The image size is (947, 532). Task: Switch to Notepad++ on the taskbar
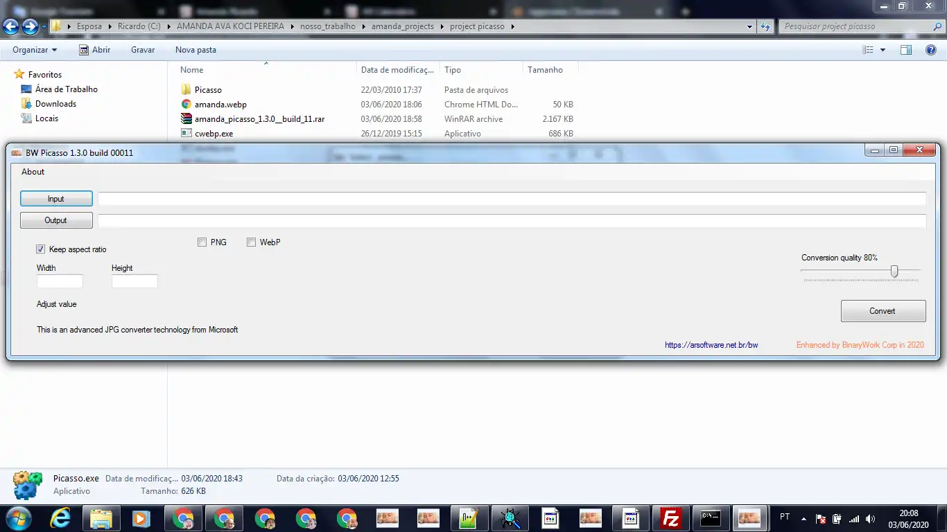469,517
